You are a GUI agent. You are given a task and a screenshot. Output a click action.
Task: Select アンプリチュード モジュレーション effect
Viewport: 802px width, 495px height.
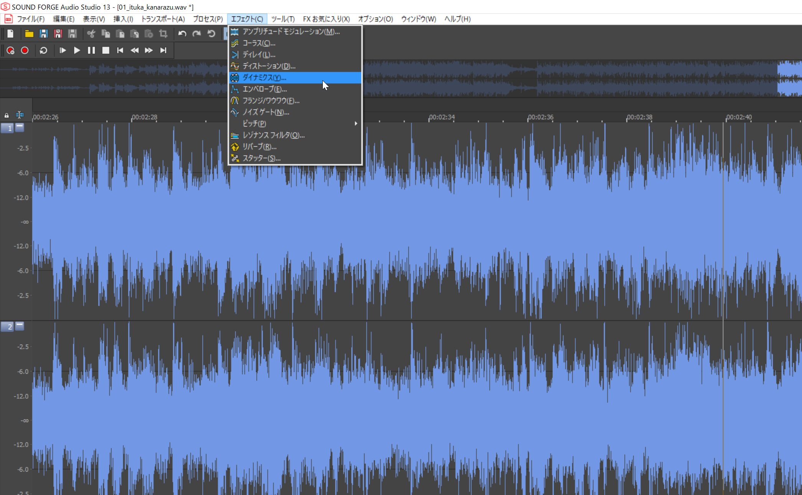click(x=295, y=31)
